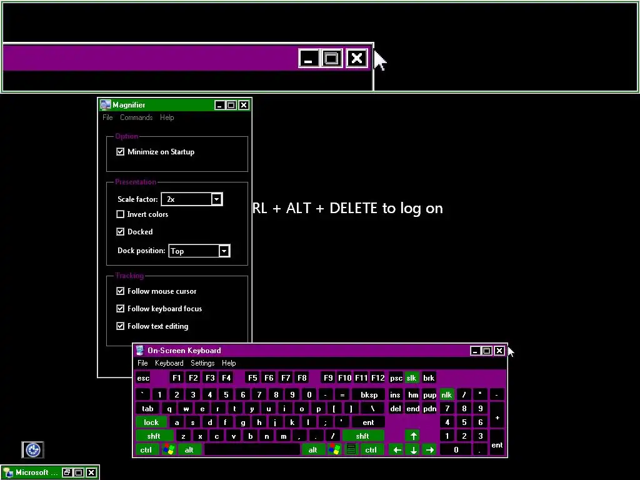This screenshot has width=640, height=480.
Task: Open On-Screen Keyboard Help menu
Action: click(x=229, y=363)
